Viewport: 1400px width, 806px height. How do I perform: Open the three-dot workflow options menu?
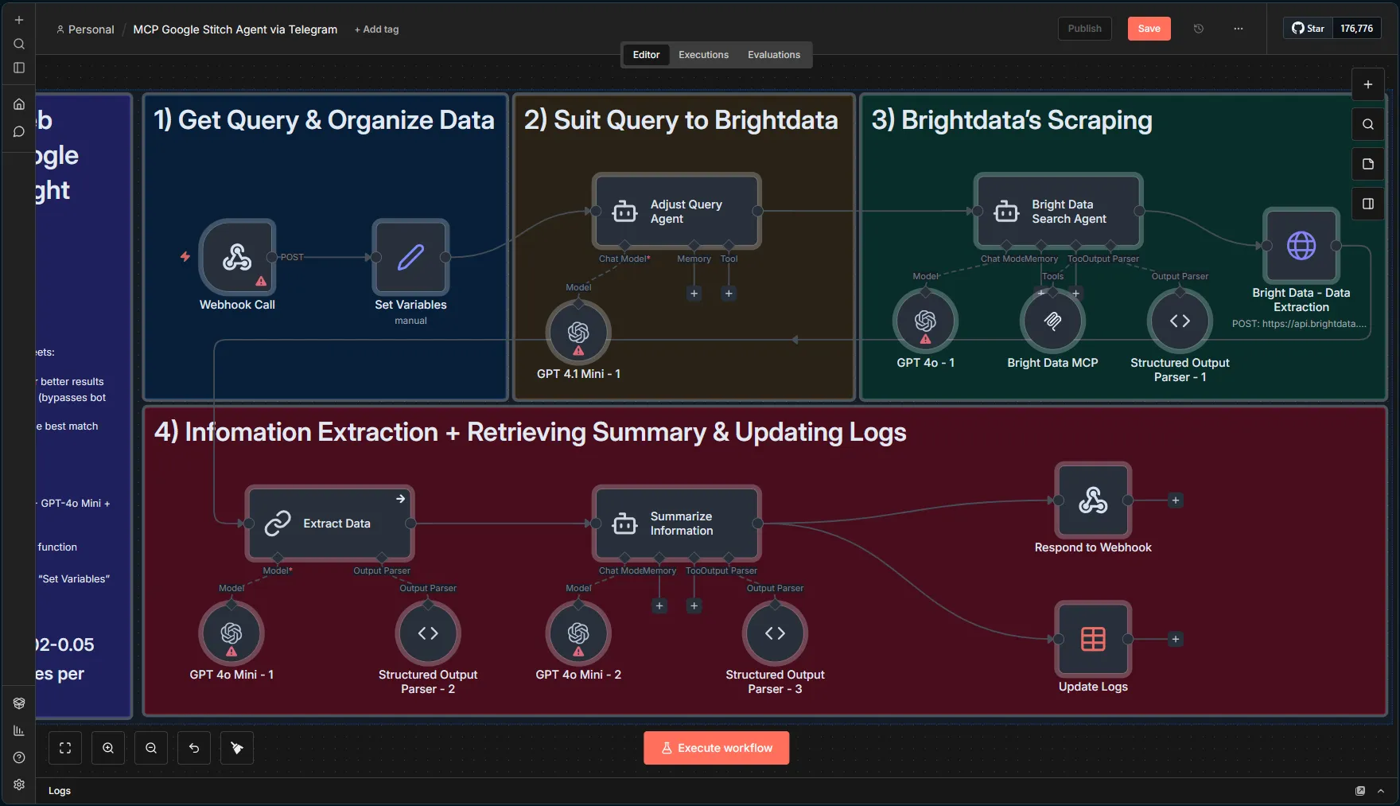point(1239,29)
